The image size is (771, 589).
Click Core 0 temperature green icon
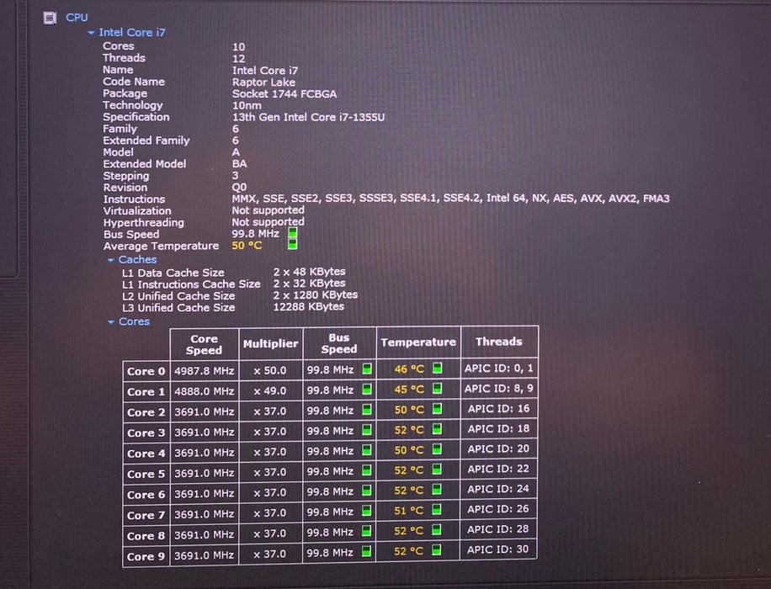pos(437,368)
